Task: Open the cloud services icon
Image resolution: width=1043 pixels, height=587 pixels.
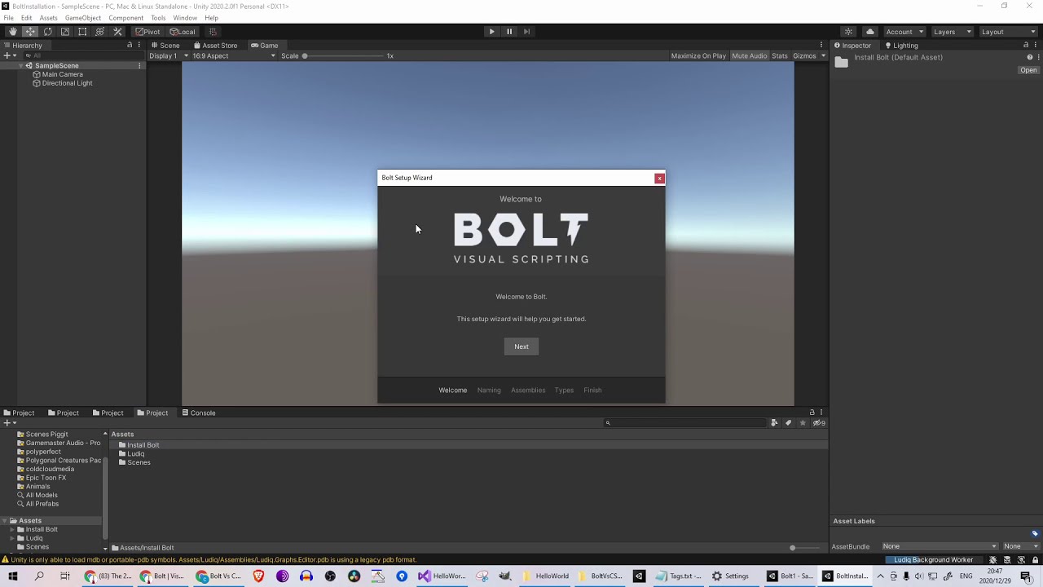Action: 870,32
